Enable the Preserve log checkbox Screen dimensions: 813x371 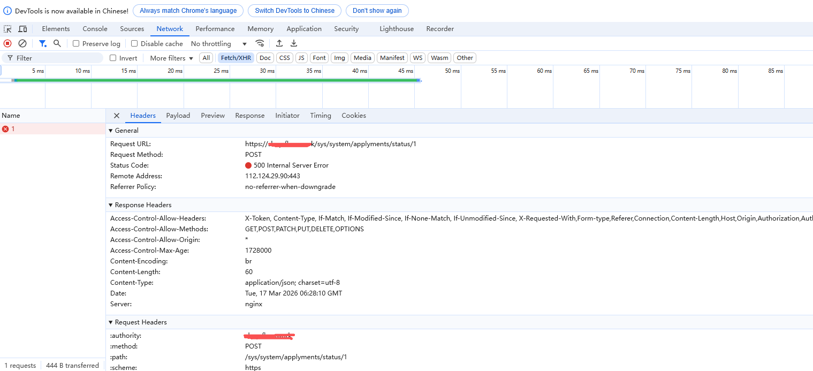[x=76, y=44]
